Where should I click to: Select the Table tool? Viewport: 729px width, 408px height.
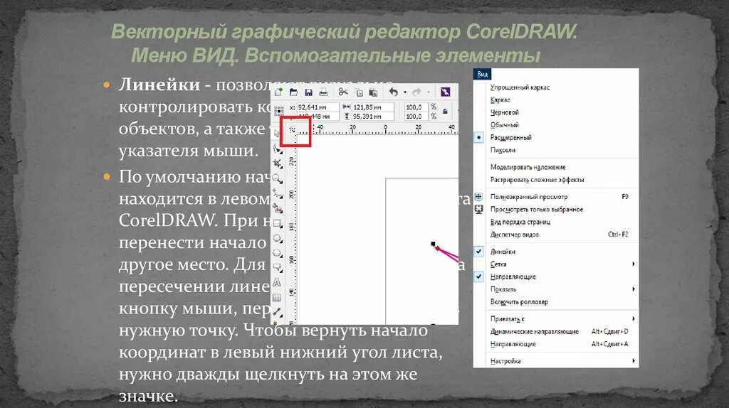point(277,298)
